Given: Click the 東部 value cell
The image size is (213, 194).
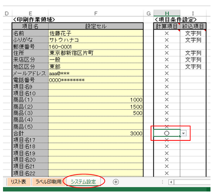Looking at the screenshot, I should click(x=95, y=67).
